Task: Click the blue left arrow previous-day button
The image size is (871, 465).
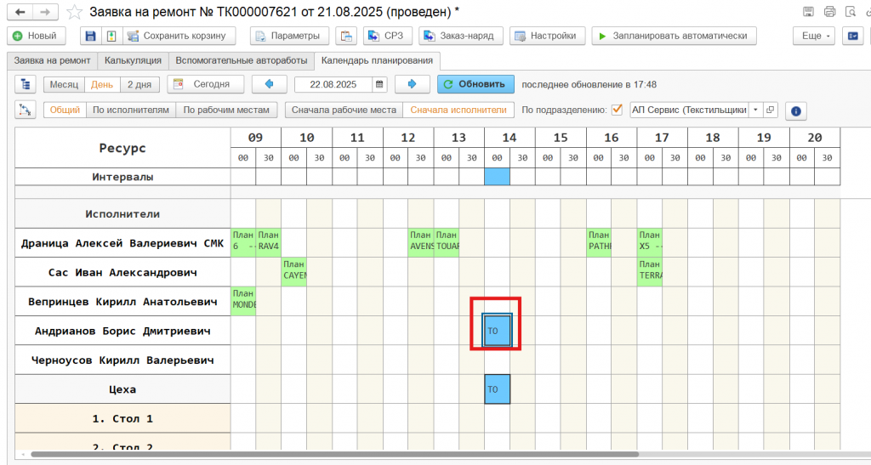Action: point(270,84)
